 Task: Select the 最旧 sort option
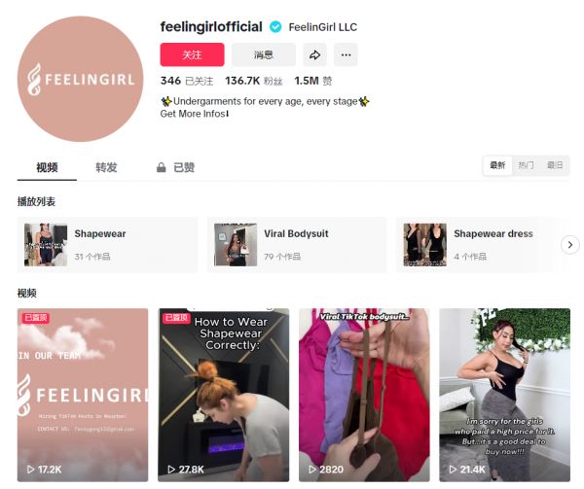coord(555,165)
